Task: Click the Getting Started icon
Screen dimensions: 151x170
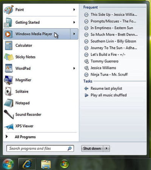Action: (x=8, y=23)
